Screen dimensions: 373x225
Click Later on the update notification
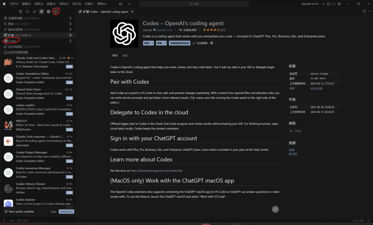pyautogui.click(x=54, y=212)
